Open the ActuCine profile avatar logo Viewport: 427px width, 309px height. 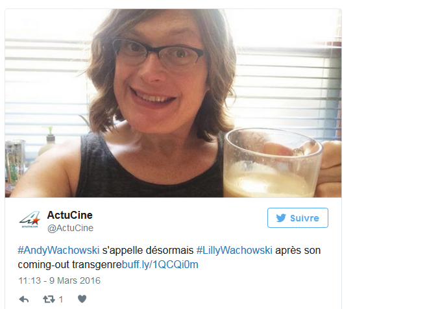[30, 219]
